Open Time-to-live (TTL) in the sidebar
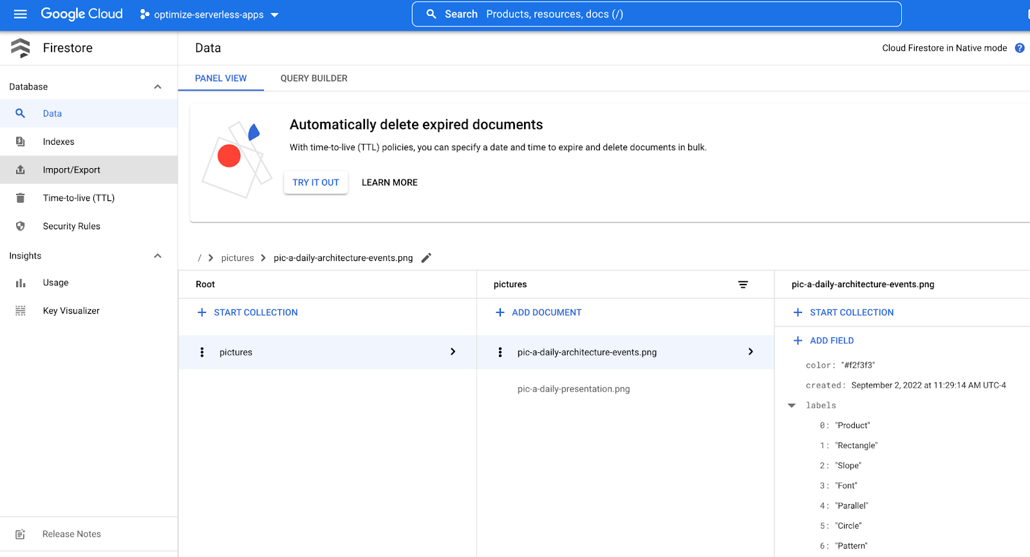1030x557 pixels. click(x=79, y=198)
